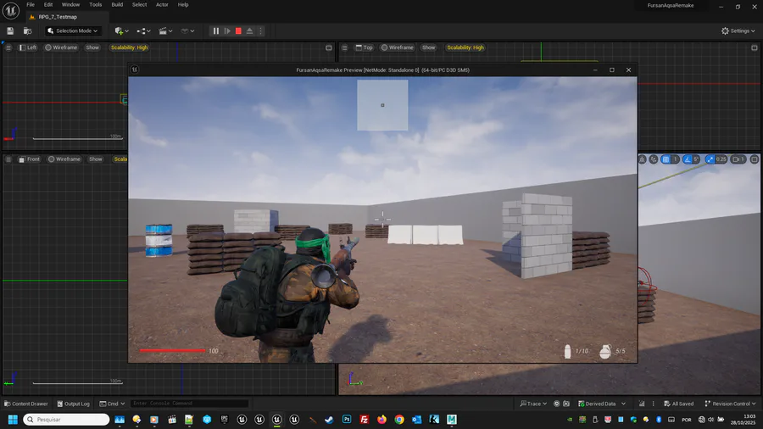Change the Front viewport orientation button
The height and width of the screenshot is (429, 763).
point(29,159)
